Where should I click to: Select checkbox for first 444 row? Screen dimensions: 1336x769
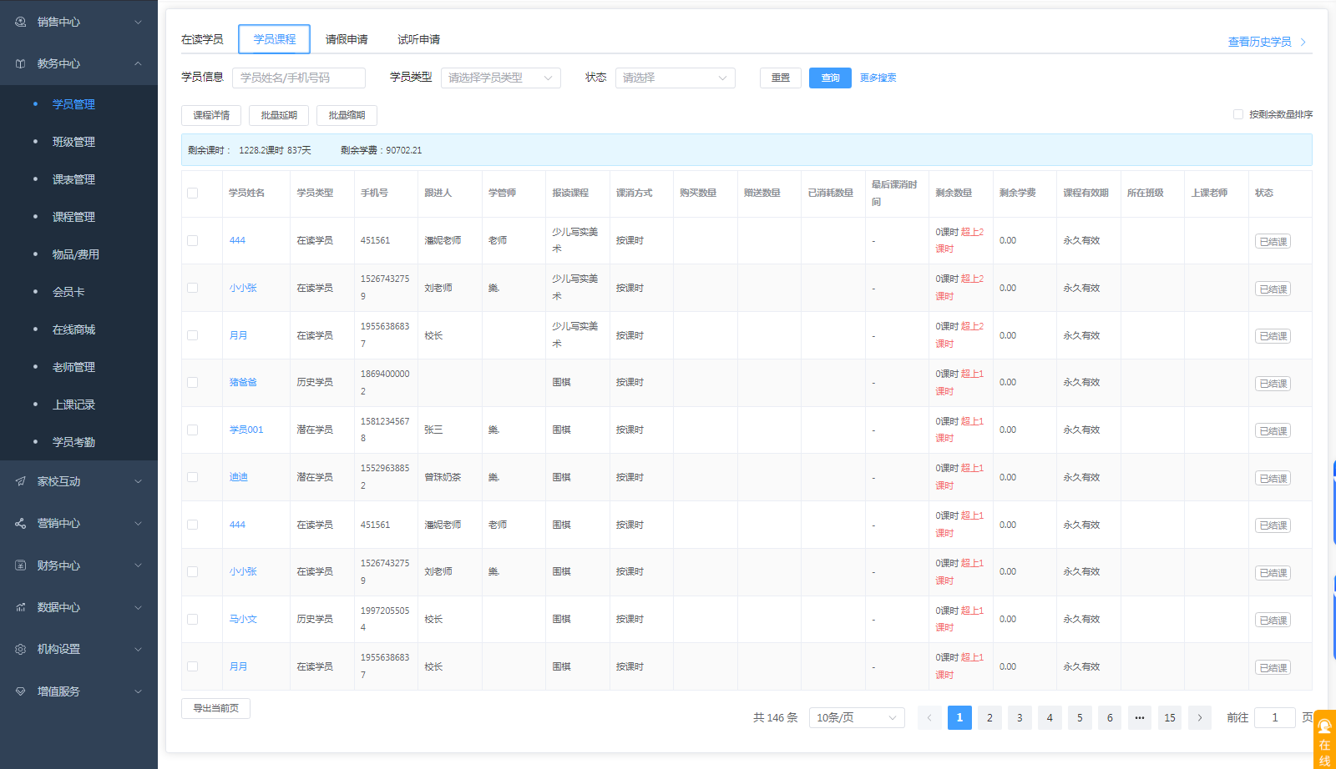click(x=193, y=240)
